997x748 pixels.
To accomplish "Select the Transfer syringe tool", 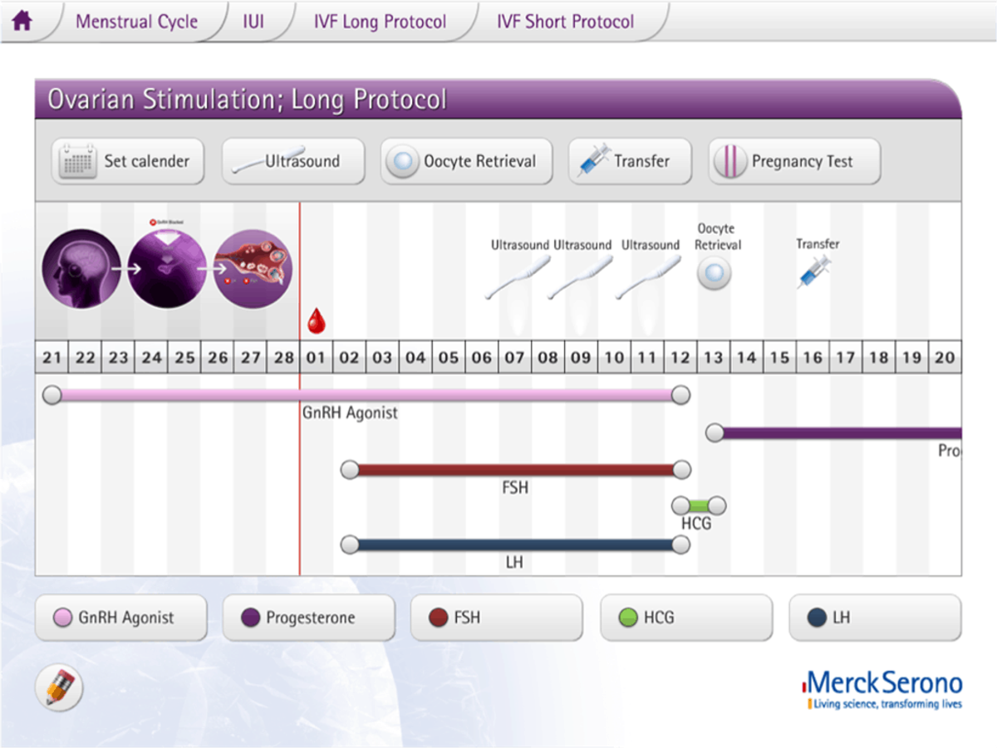I will (x=629, y=161).
